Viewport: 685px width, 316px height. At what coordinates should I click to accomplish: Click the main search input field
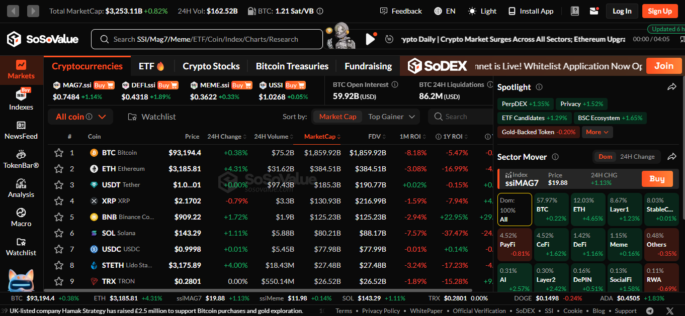tap(206, 39)
